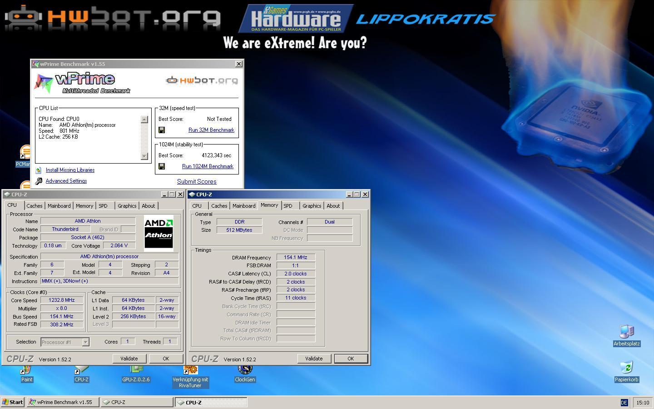Click the Install Missing Libraries link

(x=70, y=170)
